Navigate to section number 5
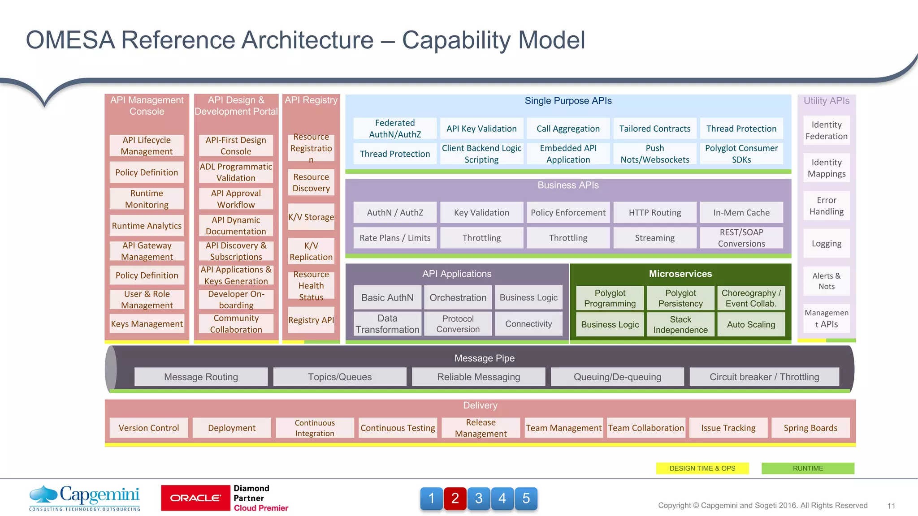This screenshot has width=918, height=516. 526,499
